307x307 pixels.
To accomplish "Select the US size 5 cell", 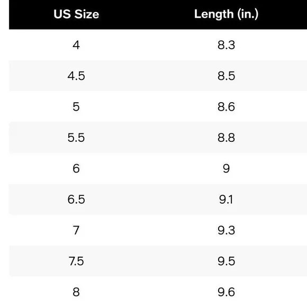I will 76,107.
